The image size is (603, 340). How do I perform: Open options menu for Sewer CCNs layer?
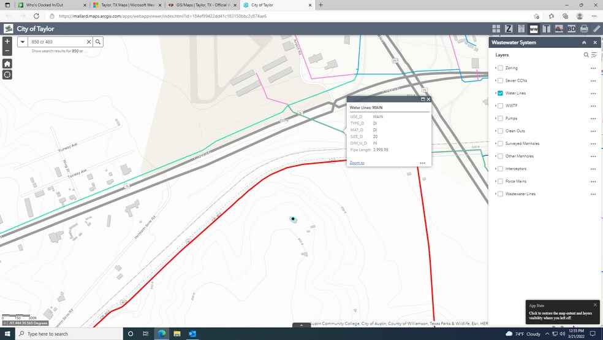[593, 80]
